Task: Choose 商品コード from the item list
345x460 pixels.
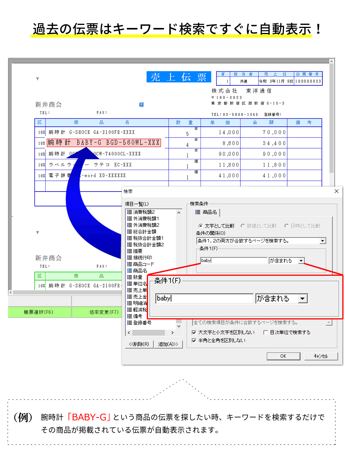Action: click(x=143, y=264)
